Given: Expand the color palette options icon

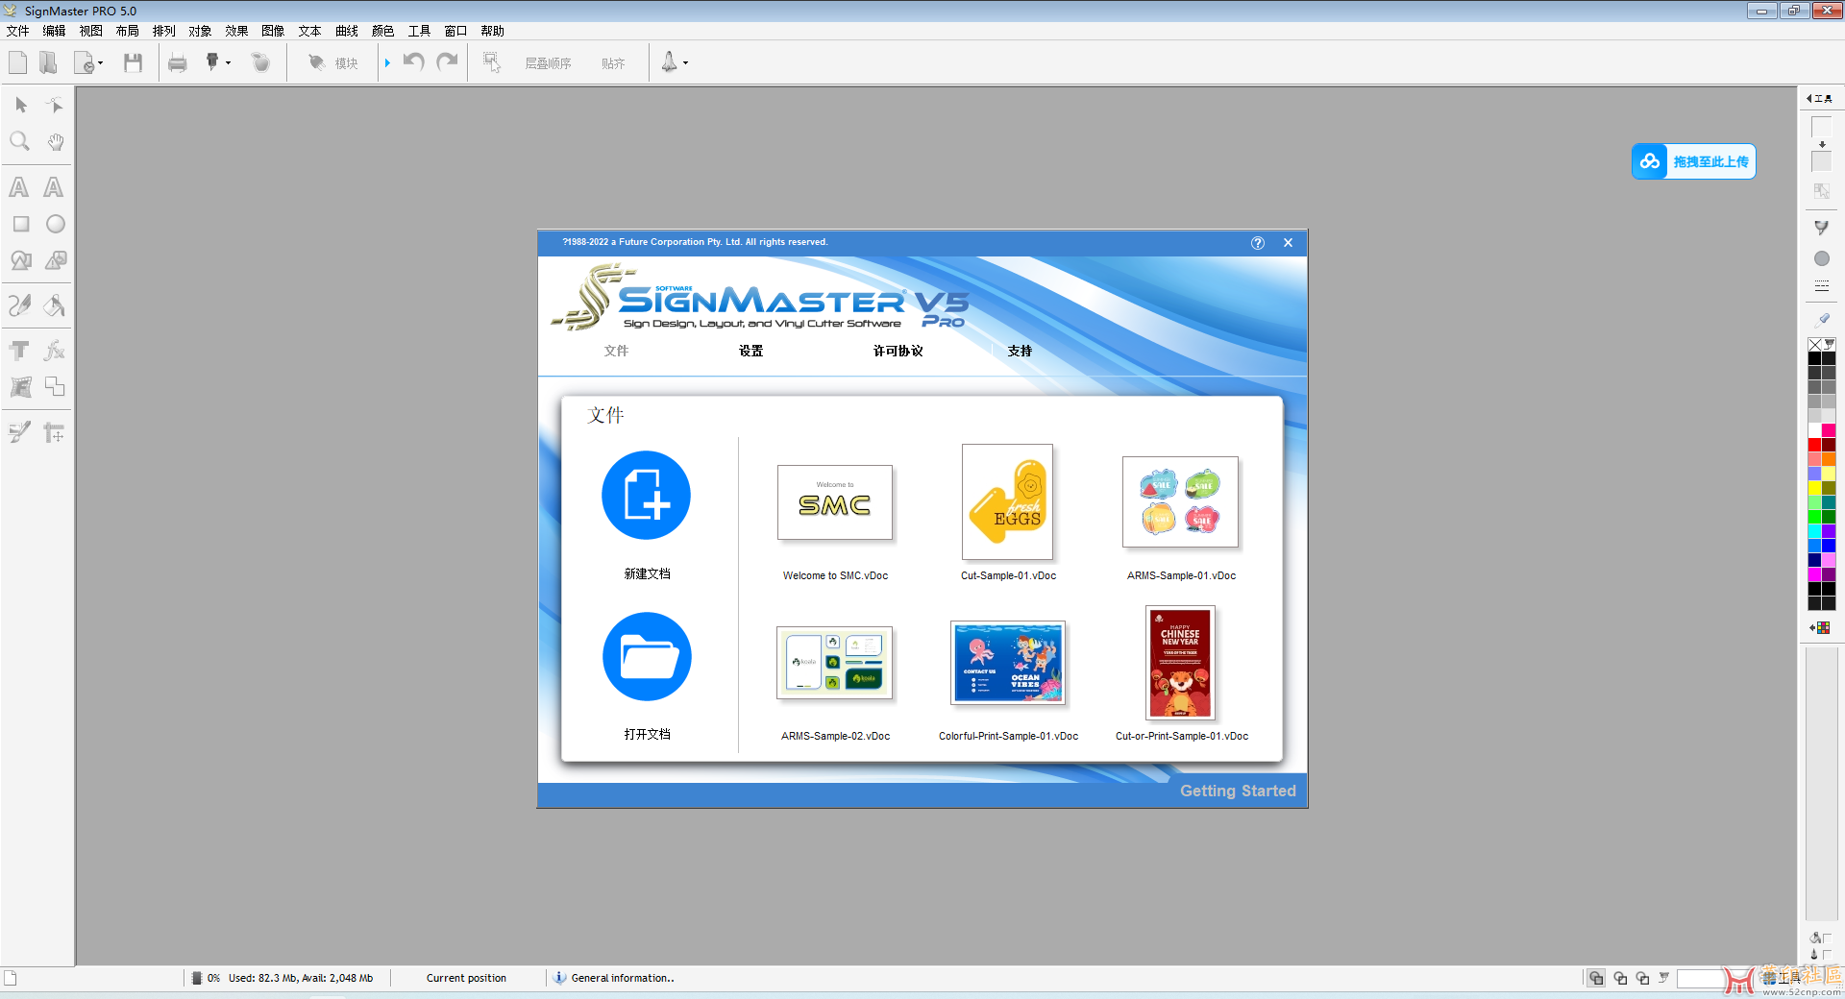Looking at the screenshot, I should (x=1820, y=628).
